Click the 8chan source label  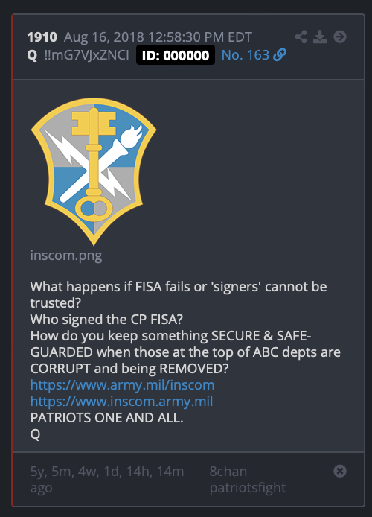pyautogui.click(x=228, y=472)
